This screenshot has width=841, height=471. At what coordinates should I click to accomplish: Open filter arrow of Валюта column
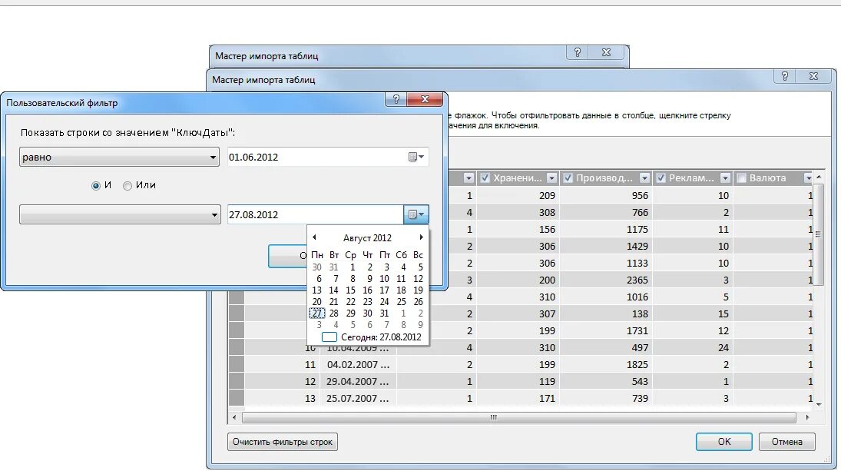[808, 178]
